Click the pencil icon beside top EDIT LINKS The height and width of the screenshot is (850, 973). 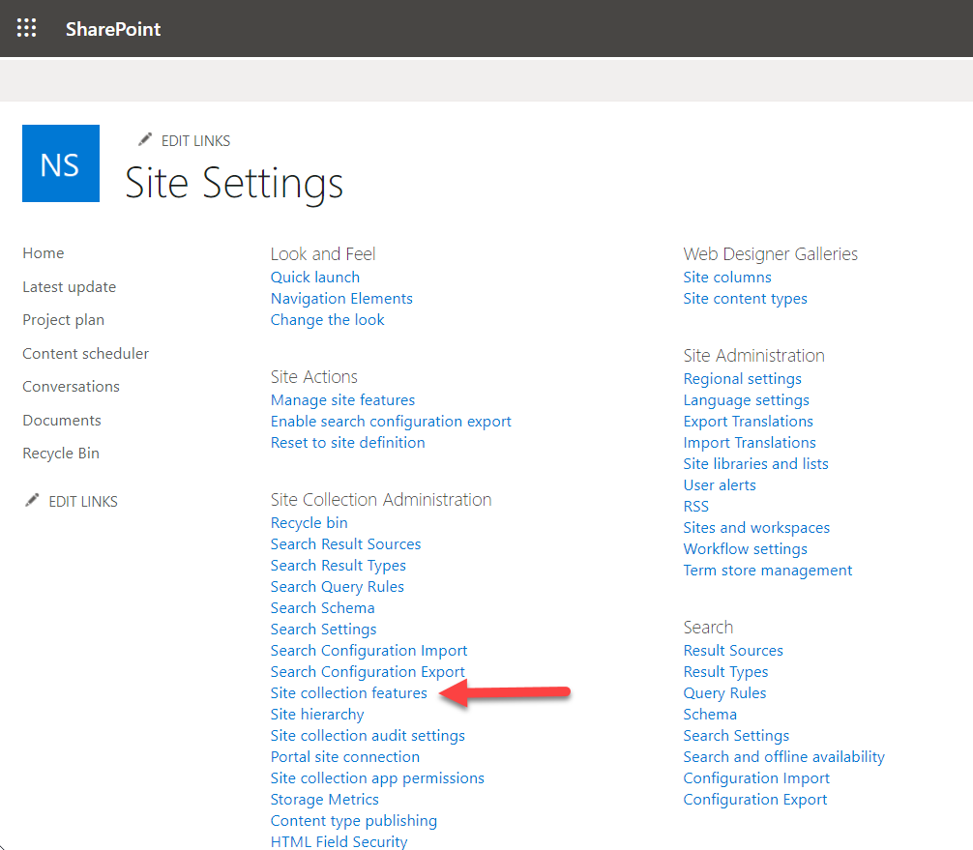[x=144, y=140]
